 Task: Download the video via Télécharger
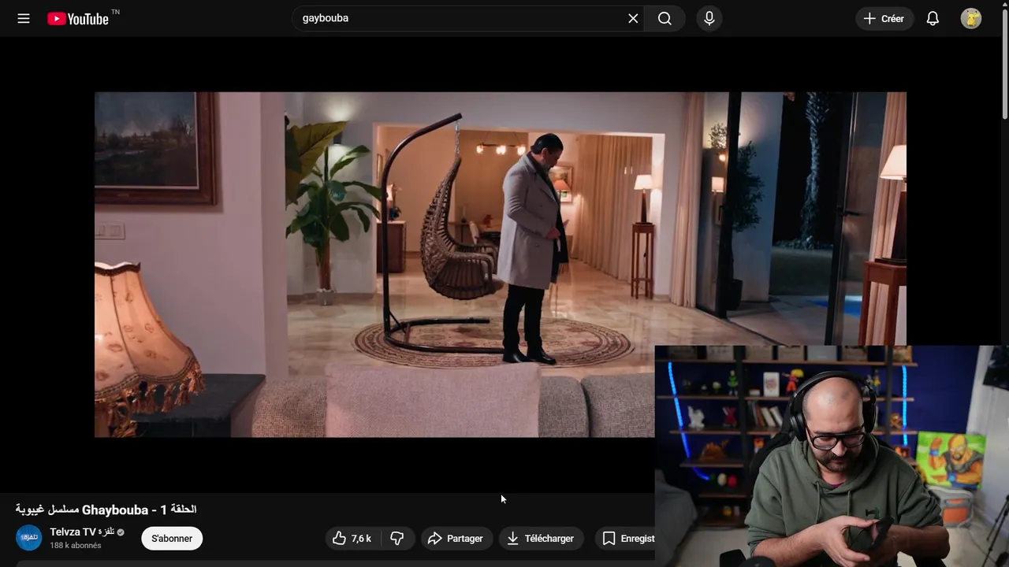point(542,539)
